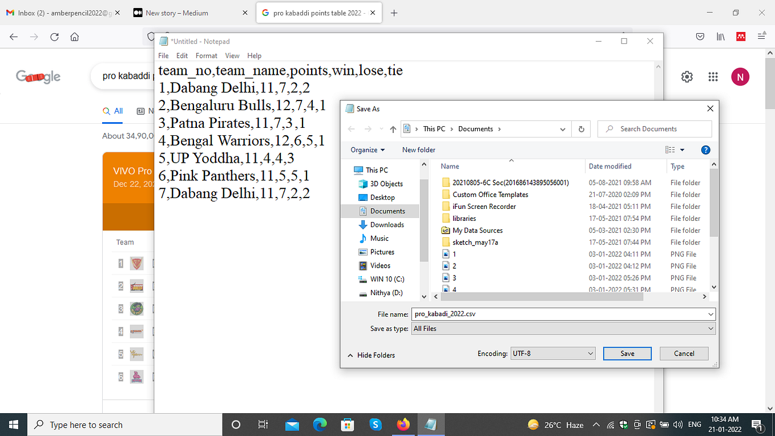
Task: Open the Format menu in Notepad
Action: (206, 55)
